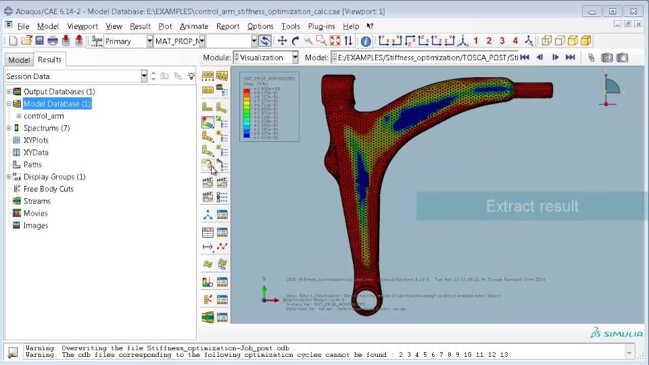This screenshot has height=365, width=649.
Task: Expand the control_arm node
Action: click(19, 116)
